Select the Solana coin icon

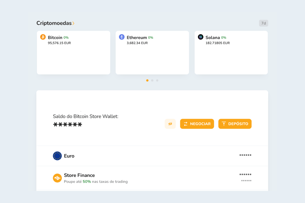[x=200, y=37]
